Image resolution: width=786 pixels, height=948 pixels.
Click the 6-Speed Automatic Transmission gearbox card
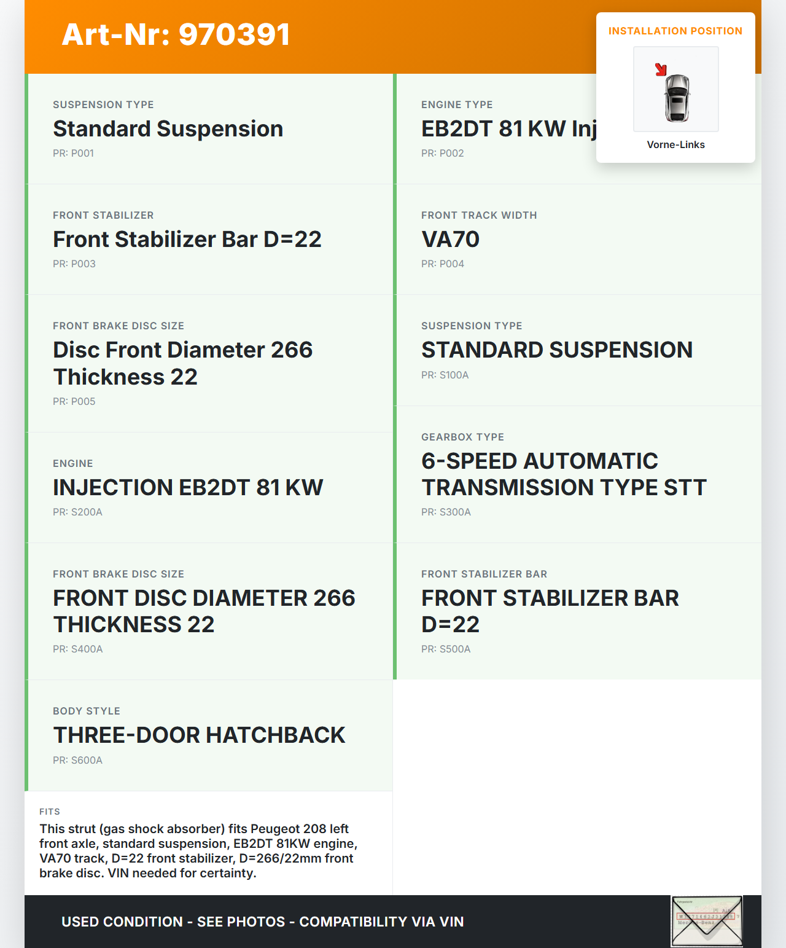coord(577,474)
